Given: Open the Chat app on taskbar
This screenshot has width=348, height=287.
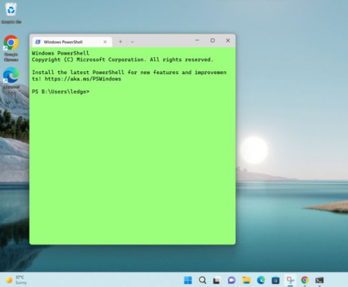Looking at the screenshot, I should pos(231,280).
